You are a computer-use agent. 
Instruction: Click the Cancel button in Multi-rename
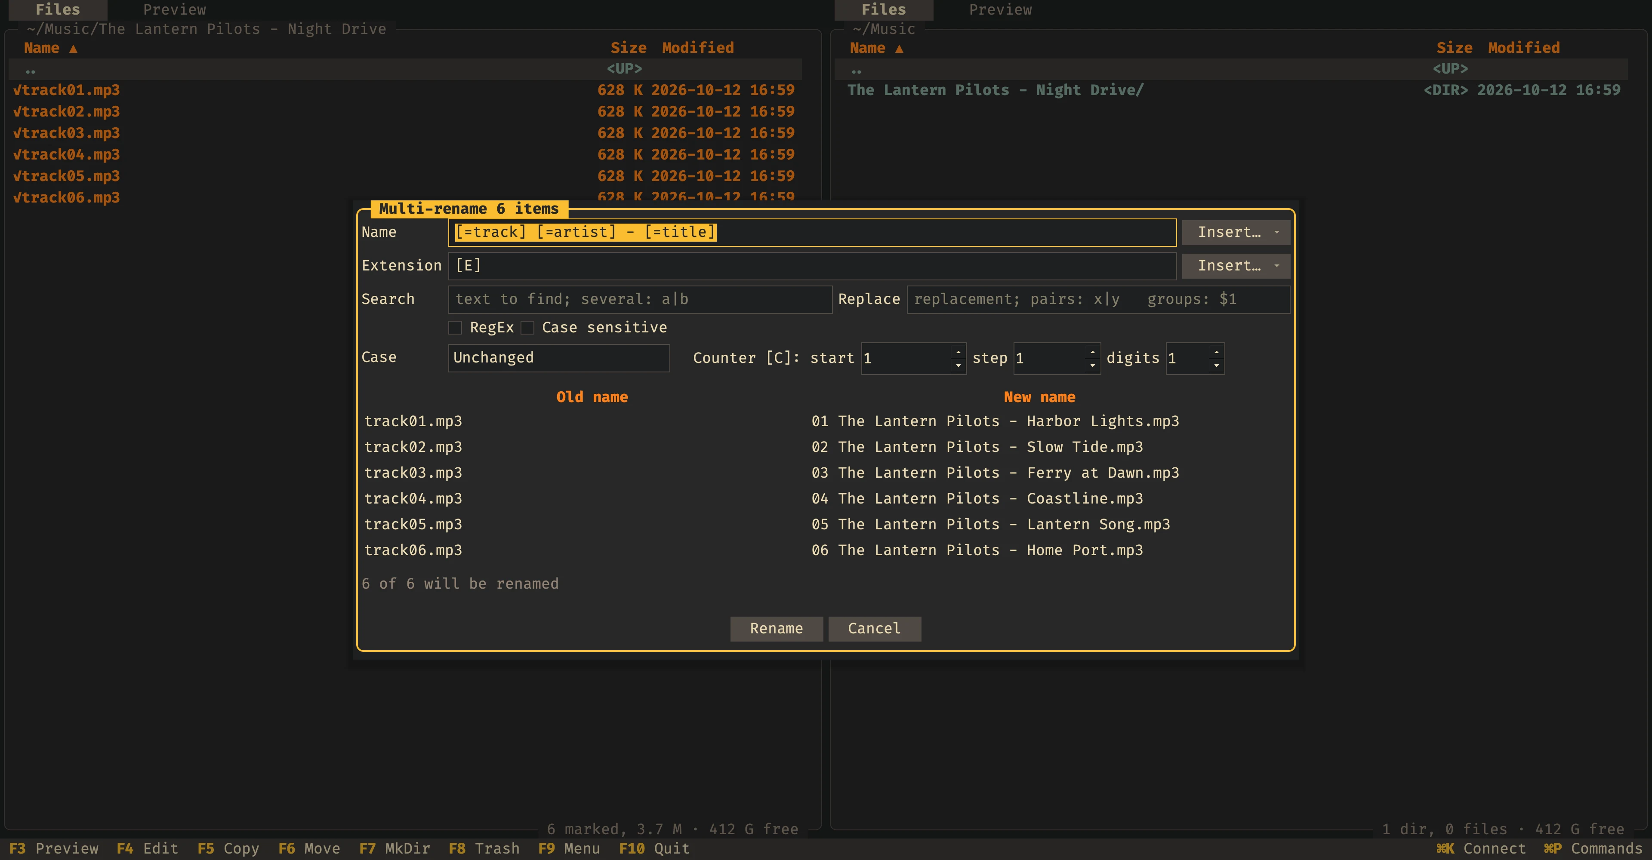[875, 629]
